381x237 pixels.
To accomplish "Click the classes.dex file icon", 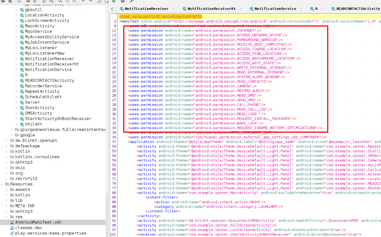I will [x=12, y=228].
